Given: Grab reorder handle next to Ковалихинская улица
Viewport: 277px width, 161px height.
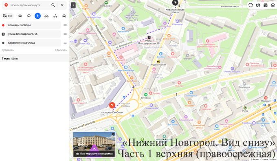Looking at the screenshot, I should pyautogui.click(x=65, y=43).
